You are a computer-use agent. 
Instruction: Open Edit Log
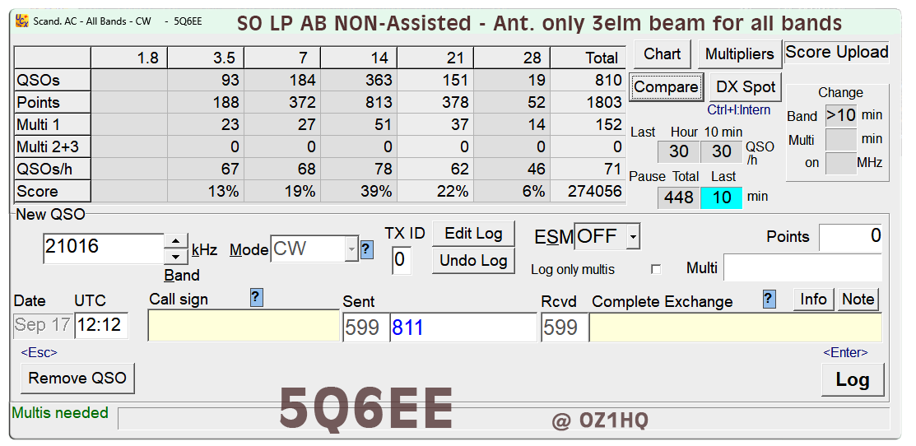pyautogui.click(x=475, y=233)
